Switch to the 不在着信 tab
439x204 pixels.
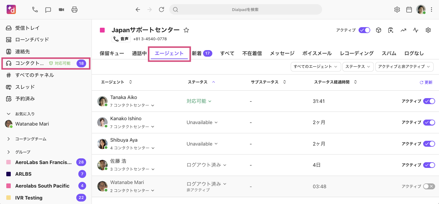[x=251, y=53]
